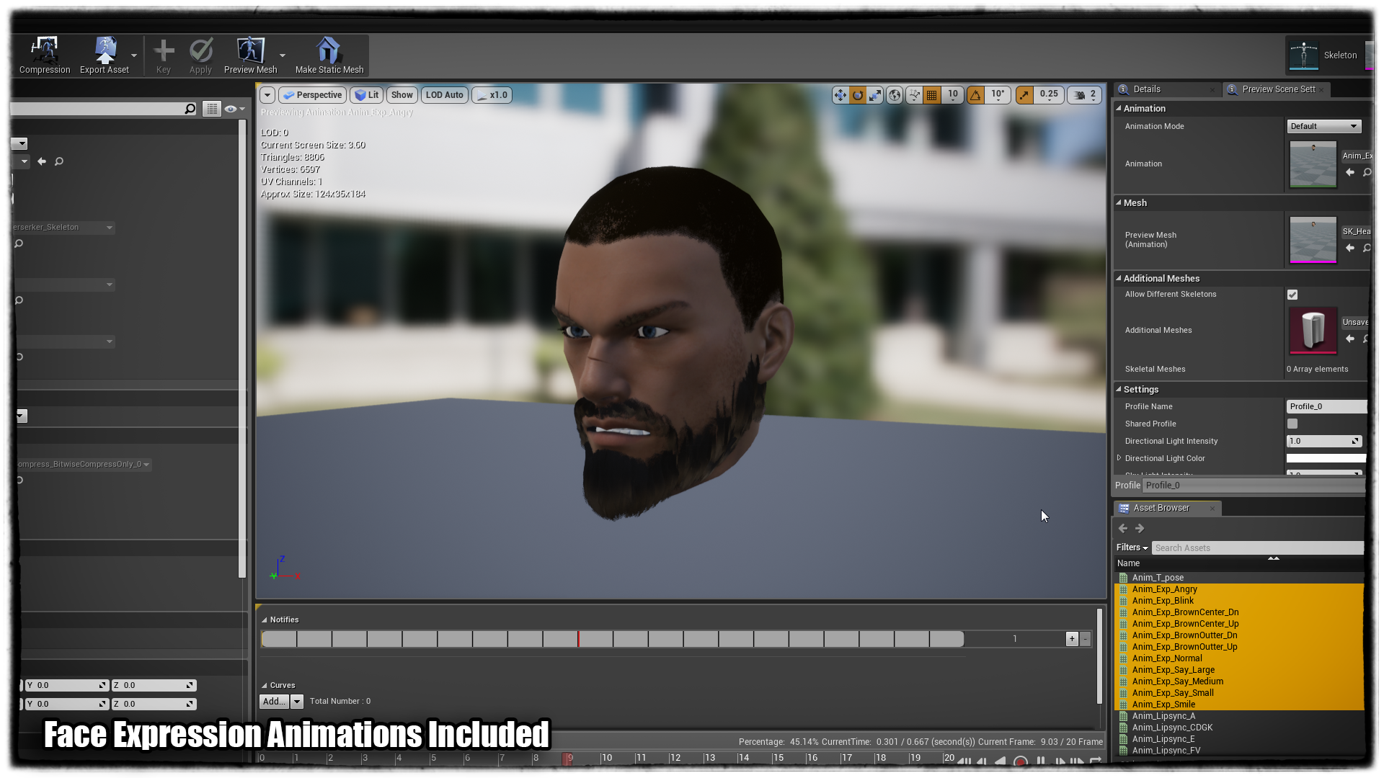Screen dimensions: 1384x778
Task: Expand the Directional Light Color property
Action: pos(1119,458)
